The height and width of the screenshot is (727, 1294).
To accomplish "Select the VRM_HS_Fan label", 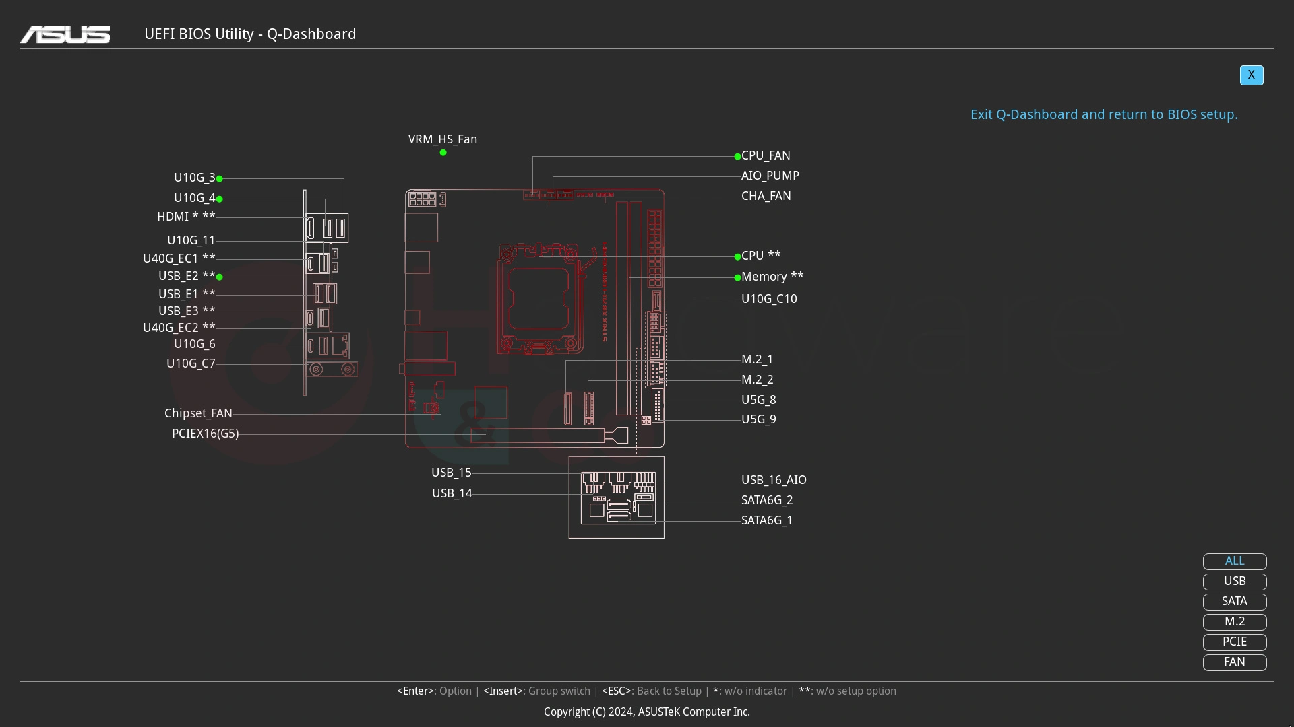I will pos(443,139).
